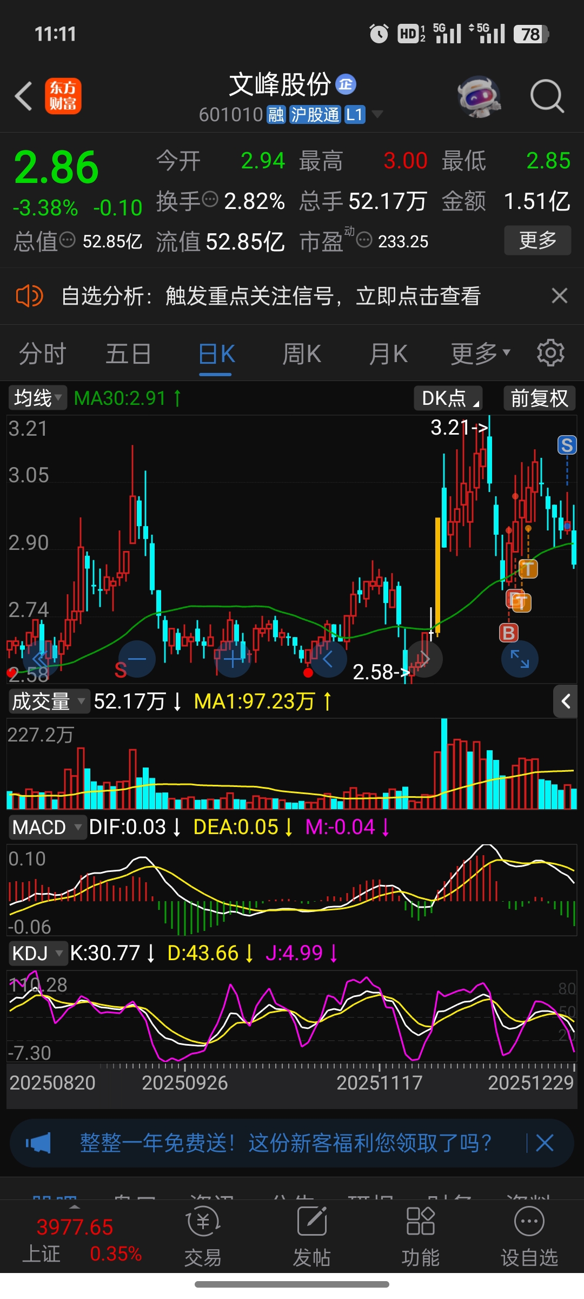The image size is (584, 1299).
Task: Tap the S sell signal marker
Action: (567, 445)
